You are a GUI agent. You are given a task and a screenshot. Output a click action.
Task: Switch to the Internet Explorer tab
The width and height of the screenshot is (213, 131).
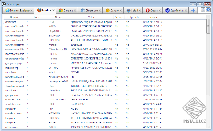point(18,11)
